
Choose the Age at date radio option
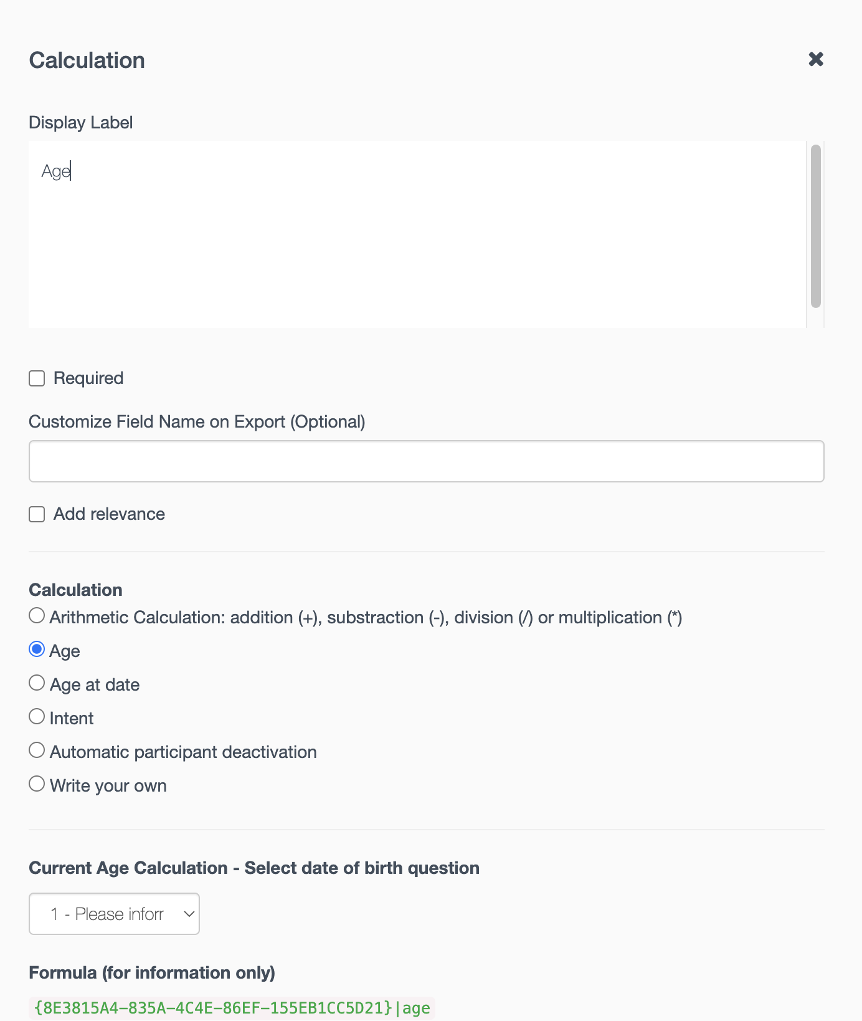click(x=37, y=683)
